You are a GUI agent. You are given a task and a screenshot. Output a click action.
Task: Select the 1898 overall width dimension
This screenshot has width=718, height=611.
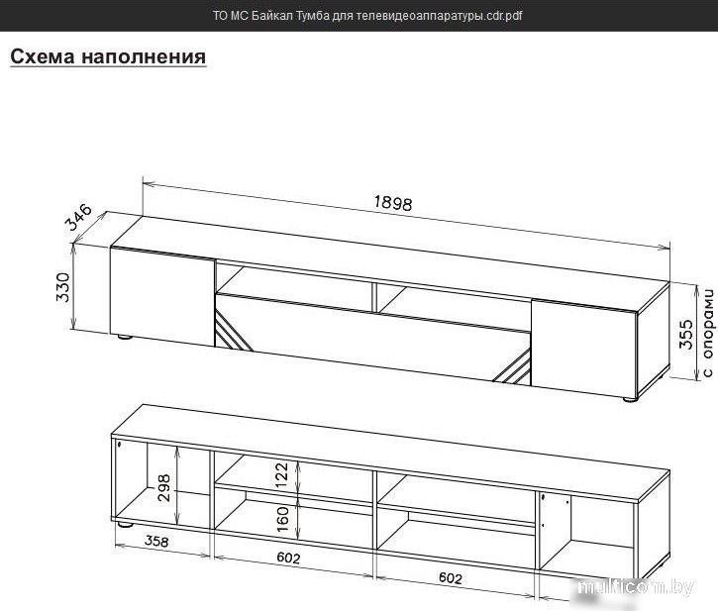point(392,203)
